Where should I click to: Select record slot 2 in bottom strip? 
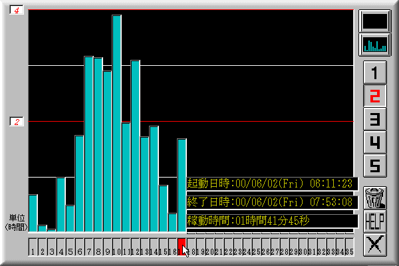(43, 247)
